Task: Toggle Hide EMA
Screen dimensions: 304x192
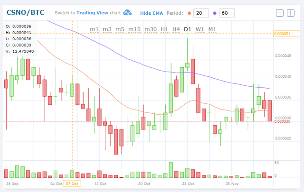Action: [x=152, y=13]
